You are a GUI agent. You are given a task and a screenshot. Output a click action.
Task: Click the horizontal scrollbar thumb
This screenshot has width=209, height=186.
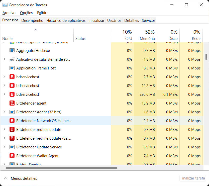(x=61, y=168)
